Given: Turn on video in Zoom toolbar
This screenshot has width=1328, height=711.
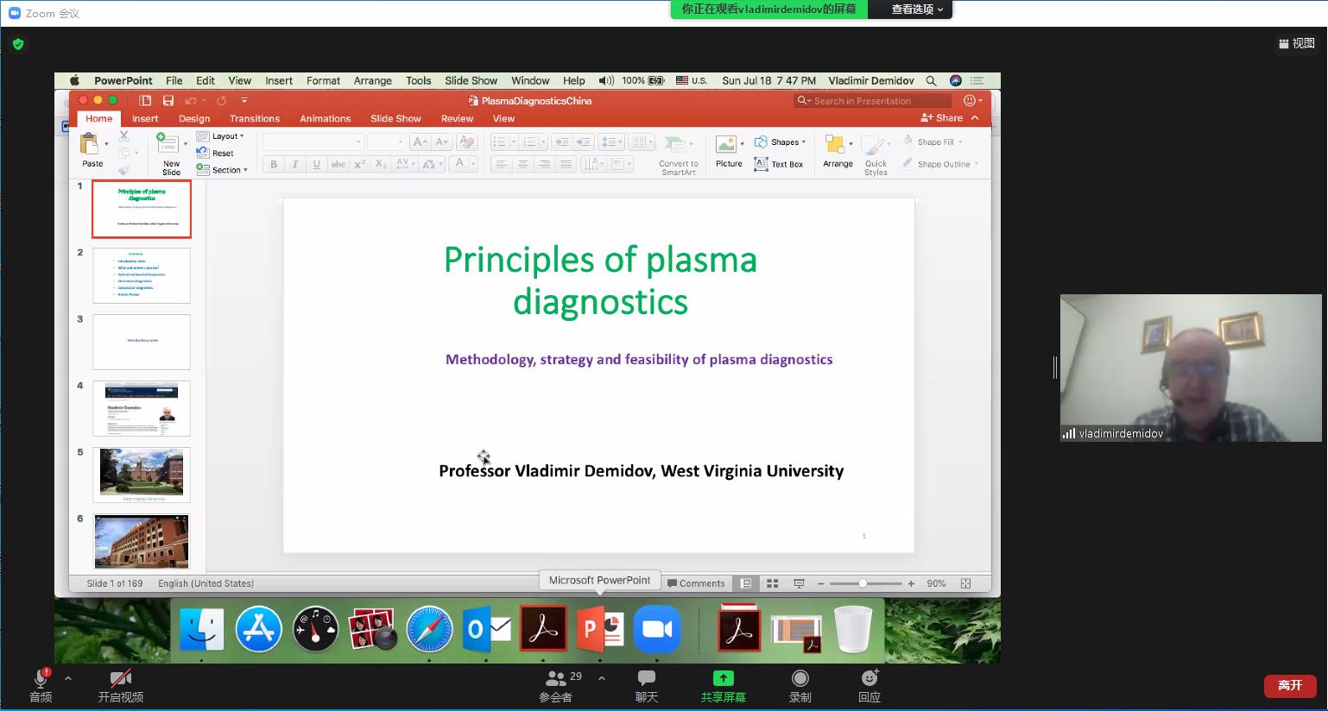Looking at the screenshot, I should click(x=120, y=679).
